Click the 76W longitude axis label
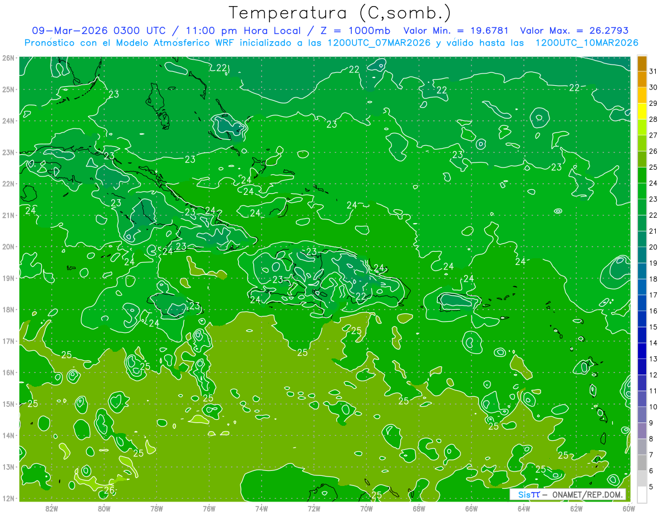This screenshot has width=668, height=516. point(209,508)
